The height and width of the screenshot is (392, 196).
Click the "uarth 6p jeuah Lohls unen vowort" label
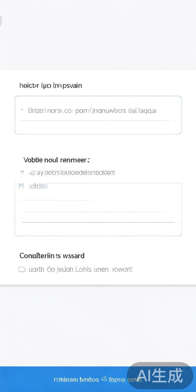coord(81,269)
